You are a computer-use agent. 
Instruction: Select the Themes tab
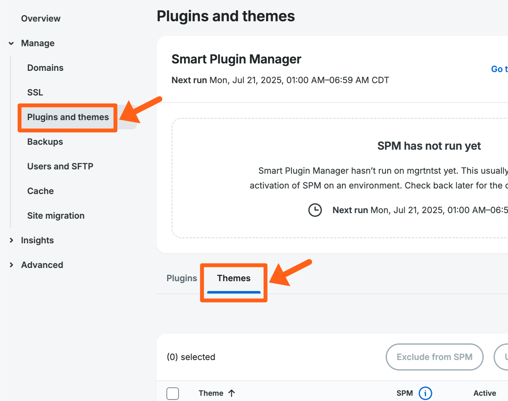pos(234,278)
